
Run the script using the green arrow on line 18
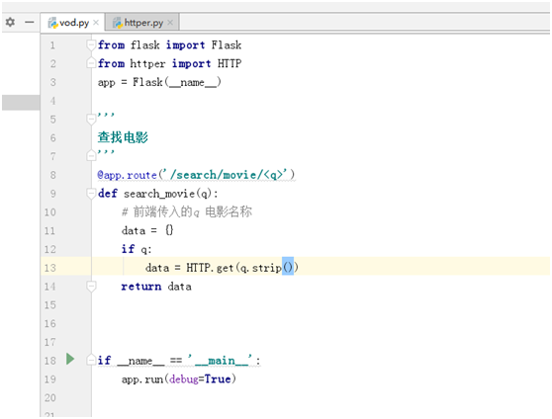click(x=70, y=359)
